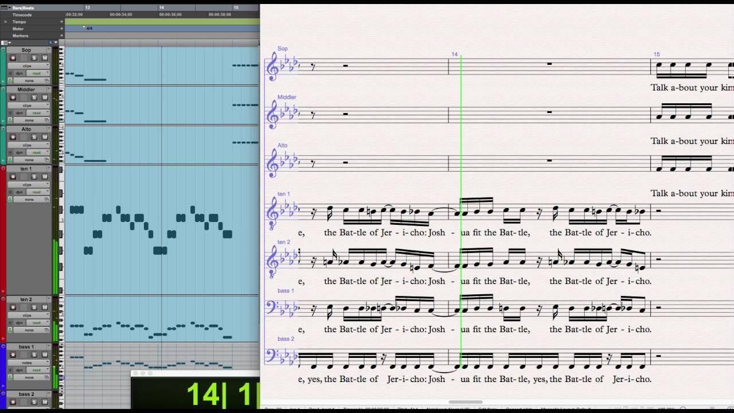The height and width of the screenshot is (413, 734).
Task: Select the bass 1 track name
Action: click(x=26, y=347)
